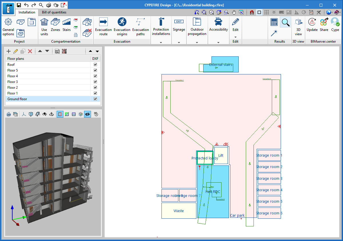The image size is (343, 241).
Task: Uncheck DXF checkbox for Roof
Action: (95, 65)
